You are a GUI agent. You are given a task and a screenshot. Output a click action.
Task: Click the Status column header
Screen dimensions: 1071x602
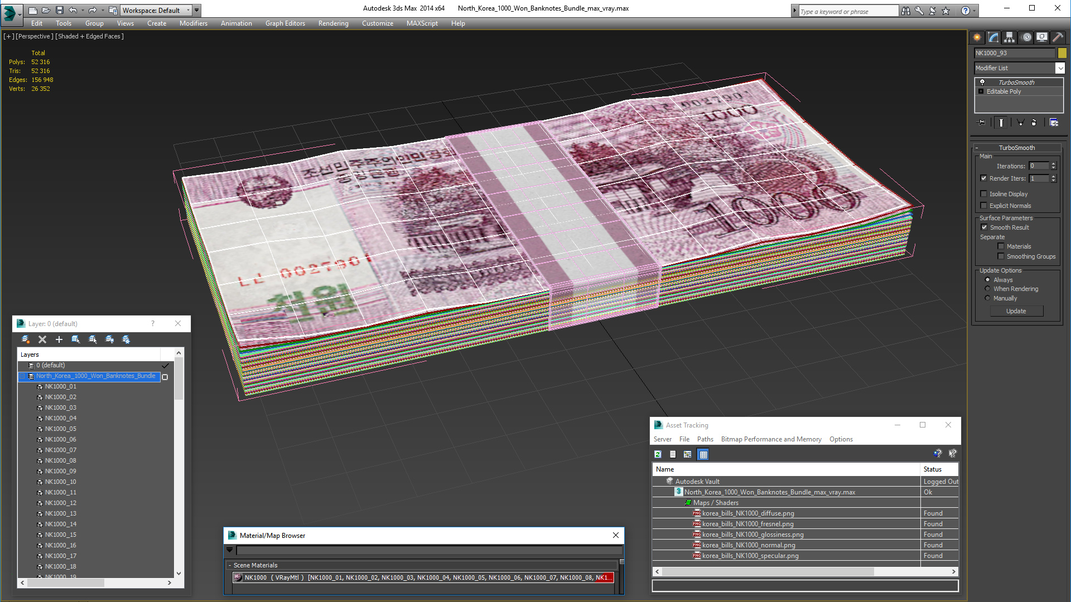click(x=939, y=469)
